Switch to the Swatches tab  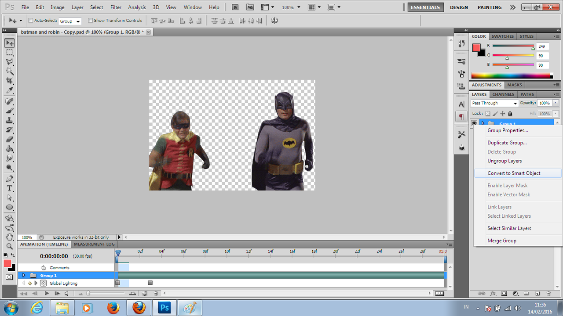(502, 36)
